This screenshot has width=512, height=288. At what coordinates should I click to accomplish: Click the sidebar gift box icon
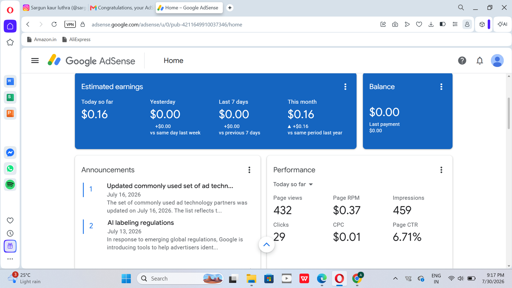click(10, 246)
